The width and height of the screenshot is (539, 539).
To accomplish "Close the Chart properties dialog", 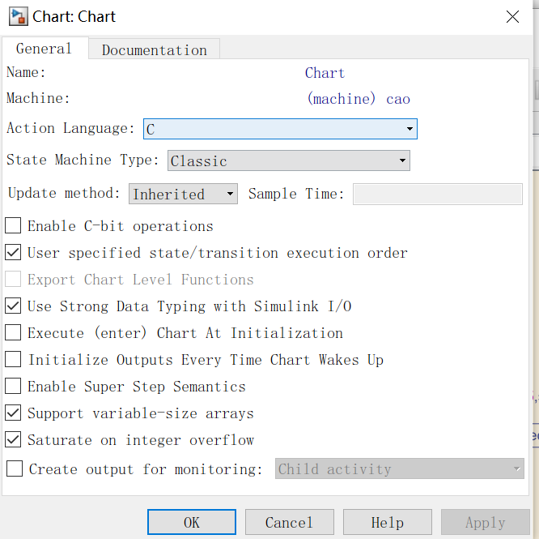I will [x=511, y=16].
